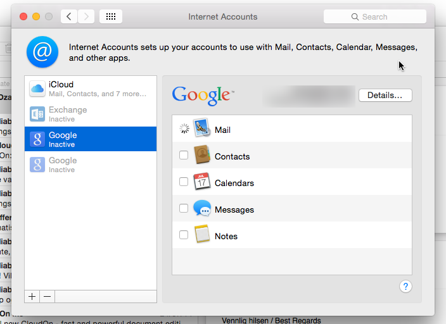
Task: Select the last greyed-out Google account
Action: pyautogui.click(x=91, y=165)
